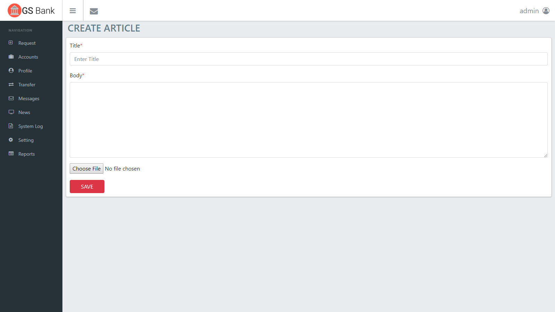This screenshot has width=555, height=312.
Task: Click the Transfer arrows icon in sidebar
Action: tap(11, 84)
